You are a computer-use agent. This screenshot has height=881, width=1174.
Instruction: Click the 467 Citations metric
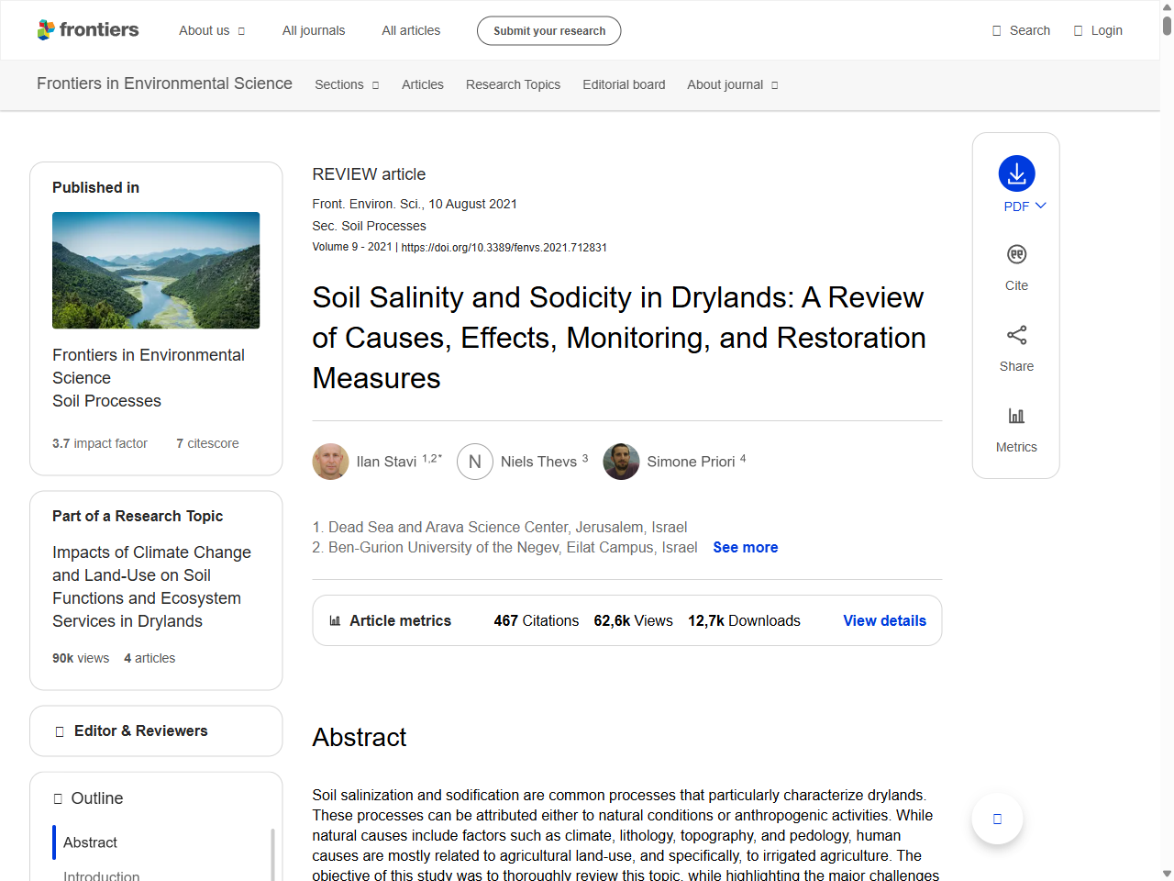[x=536, y=620]
